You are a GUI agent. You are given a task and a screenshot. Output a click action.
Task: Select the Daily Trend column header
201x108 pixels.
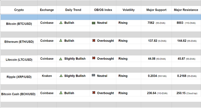coord(73,10)
